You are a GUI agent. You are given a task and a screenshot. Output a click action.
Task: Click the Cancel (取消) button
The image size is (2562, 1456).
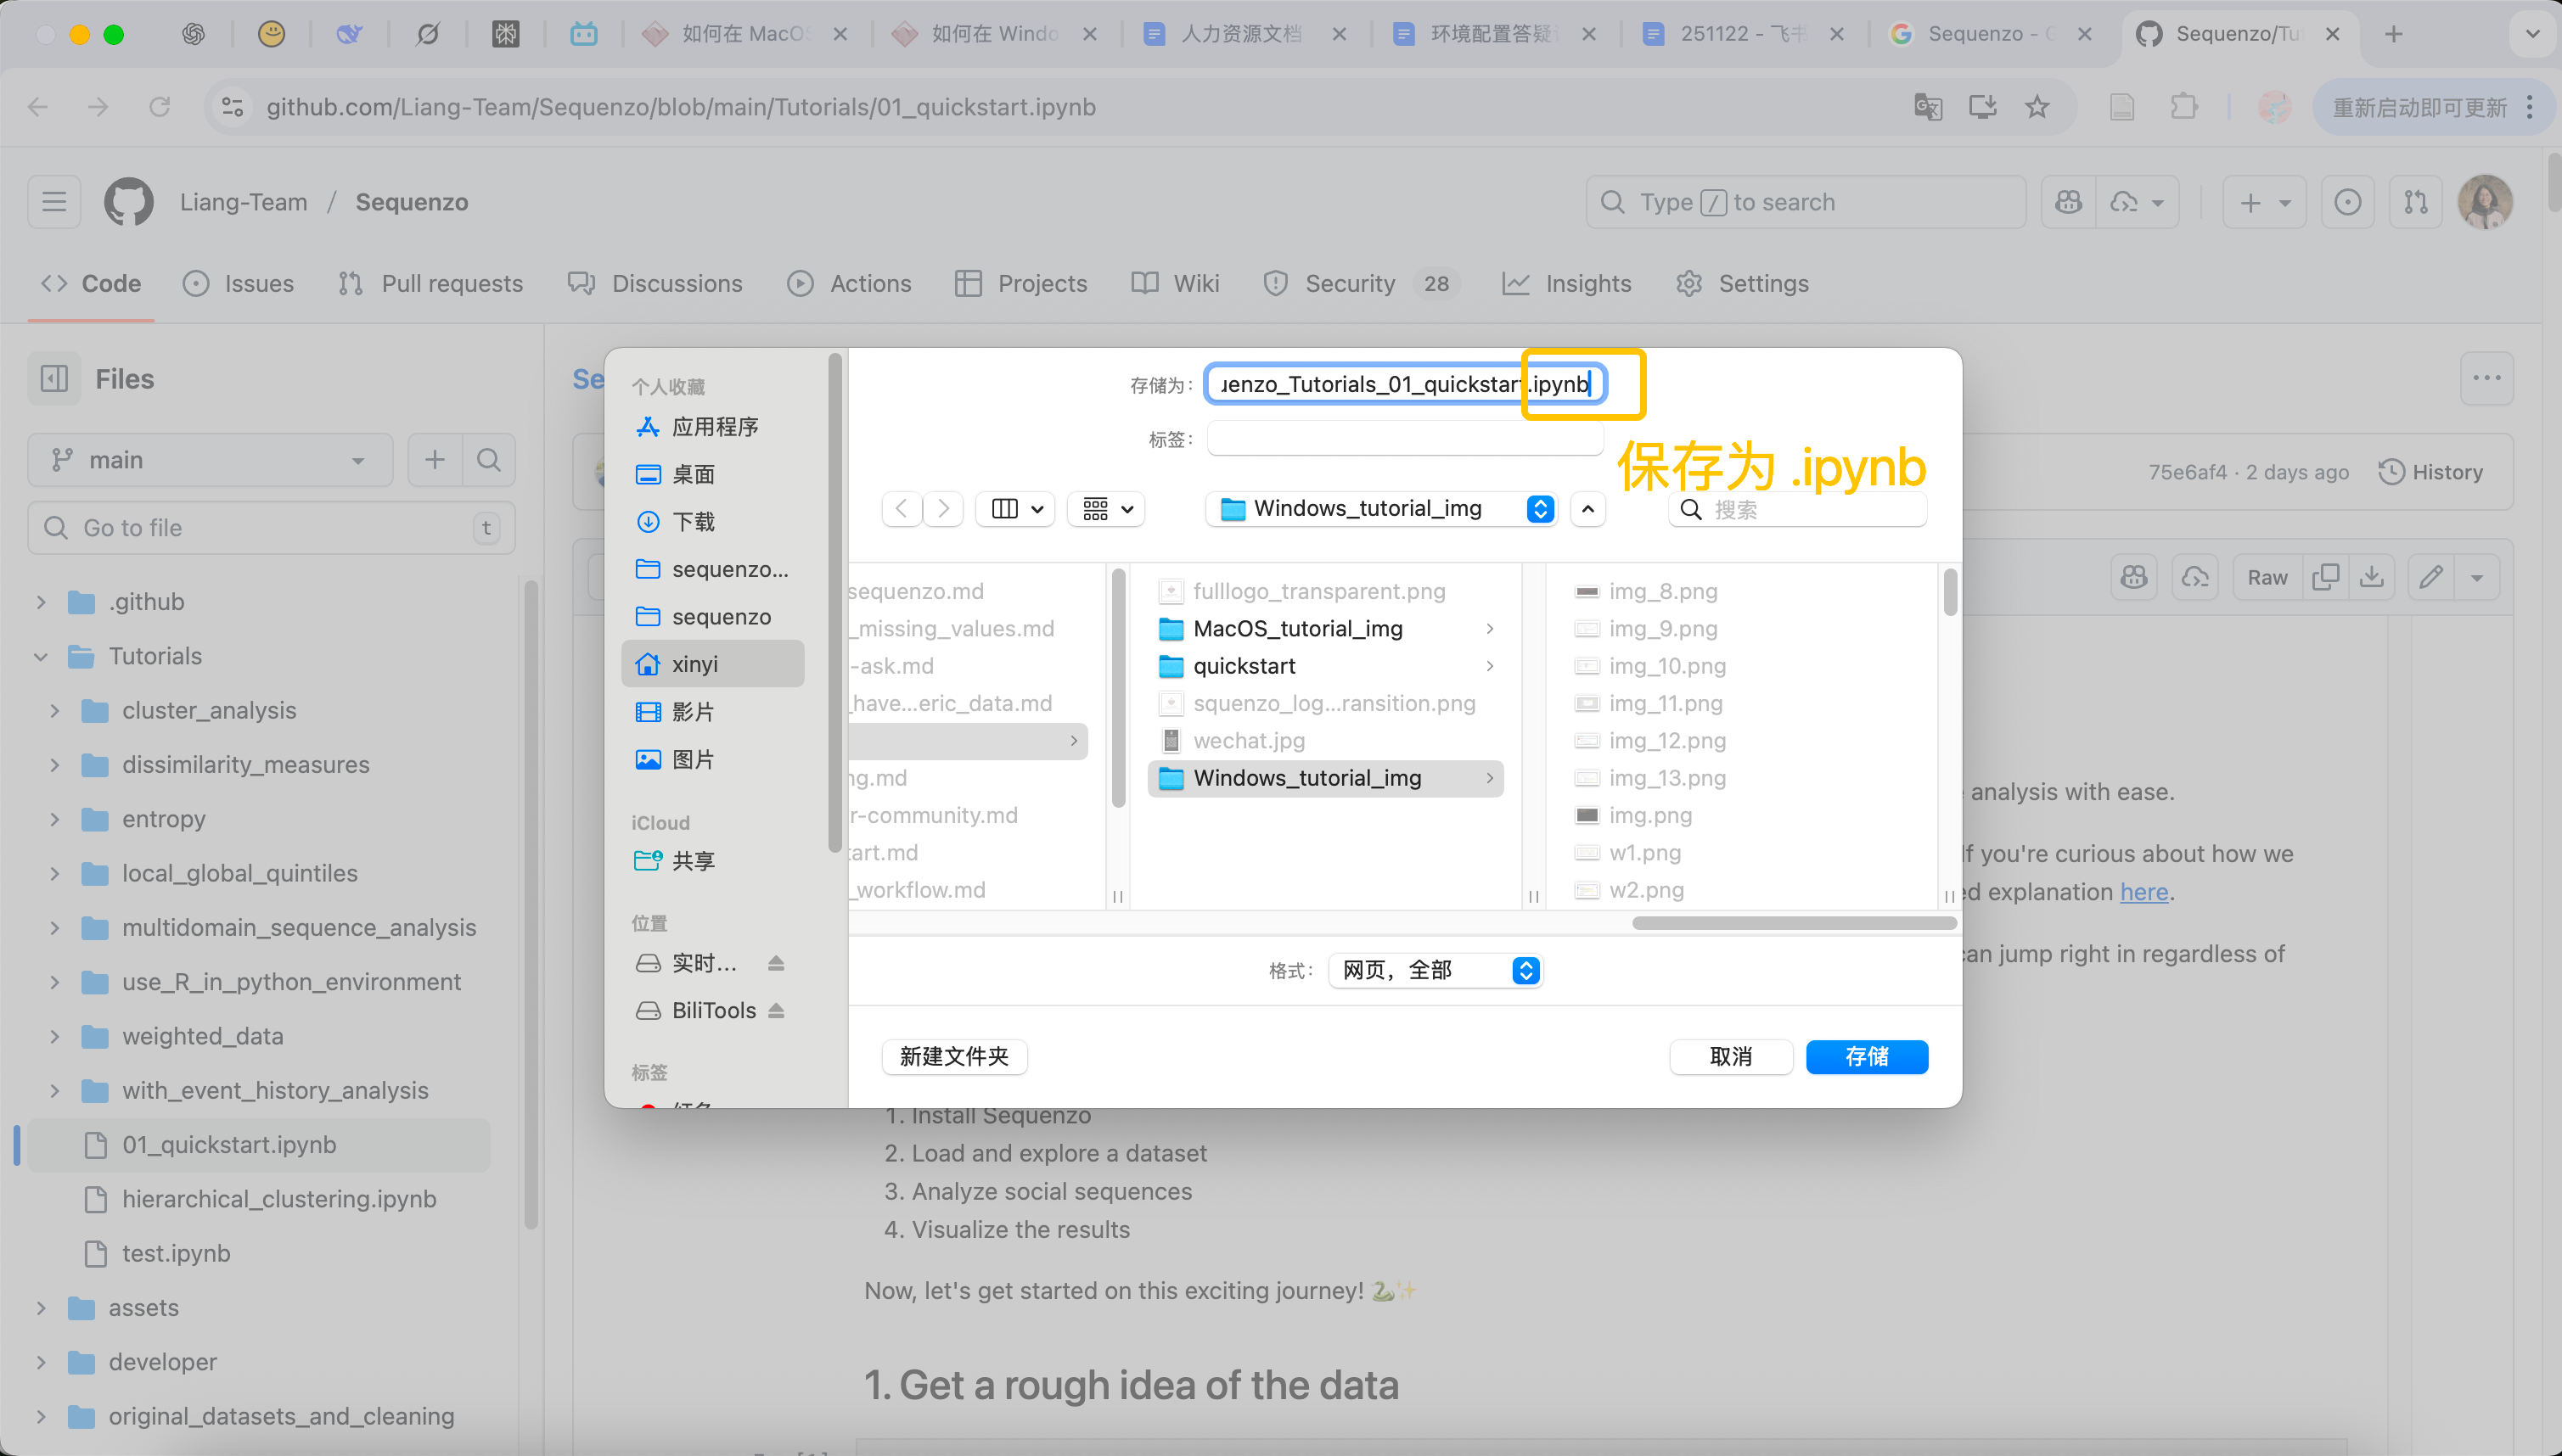1730,1056
